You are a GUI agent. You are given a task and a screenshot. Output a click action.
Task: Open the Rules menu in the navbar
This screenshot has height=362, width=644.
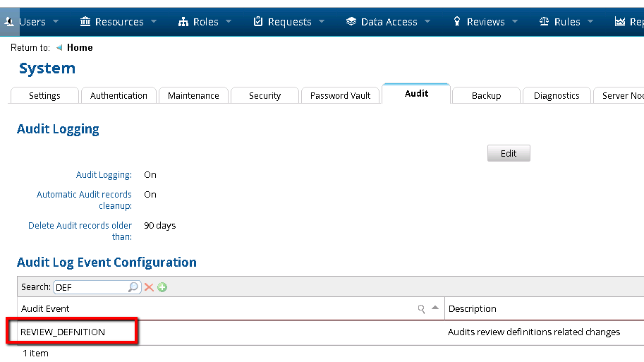[566, 22]
